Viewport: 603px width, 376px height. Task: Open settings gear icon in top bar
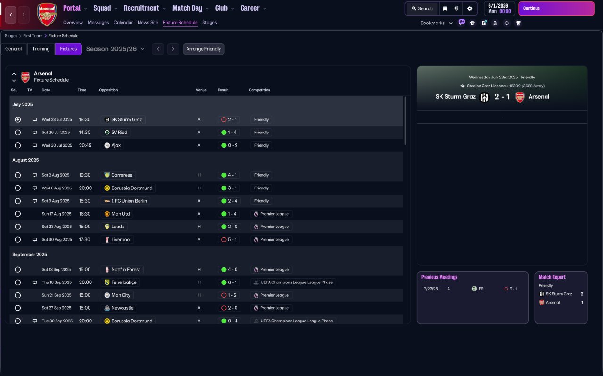pos(470,8)
